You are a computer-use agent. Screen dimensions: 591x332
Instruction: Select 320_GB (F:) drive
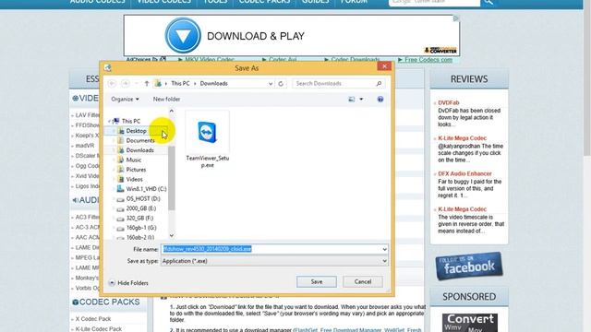(139, 219)
